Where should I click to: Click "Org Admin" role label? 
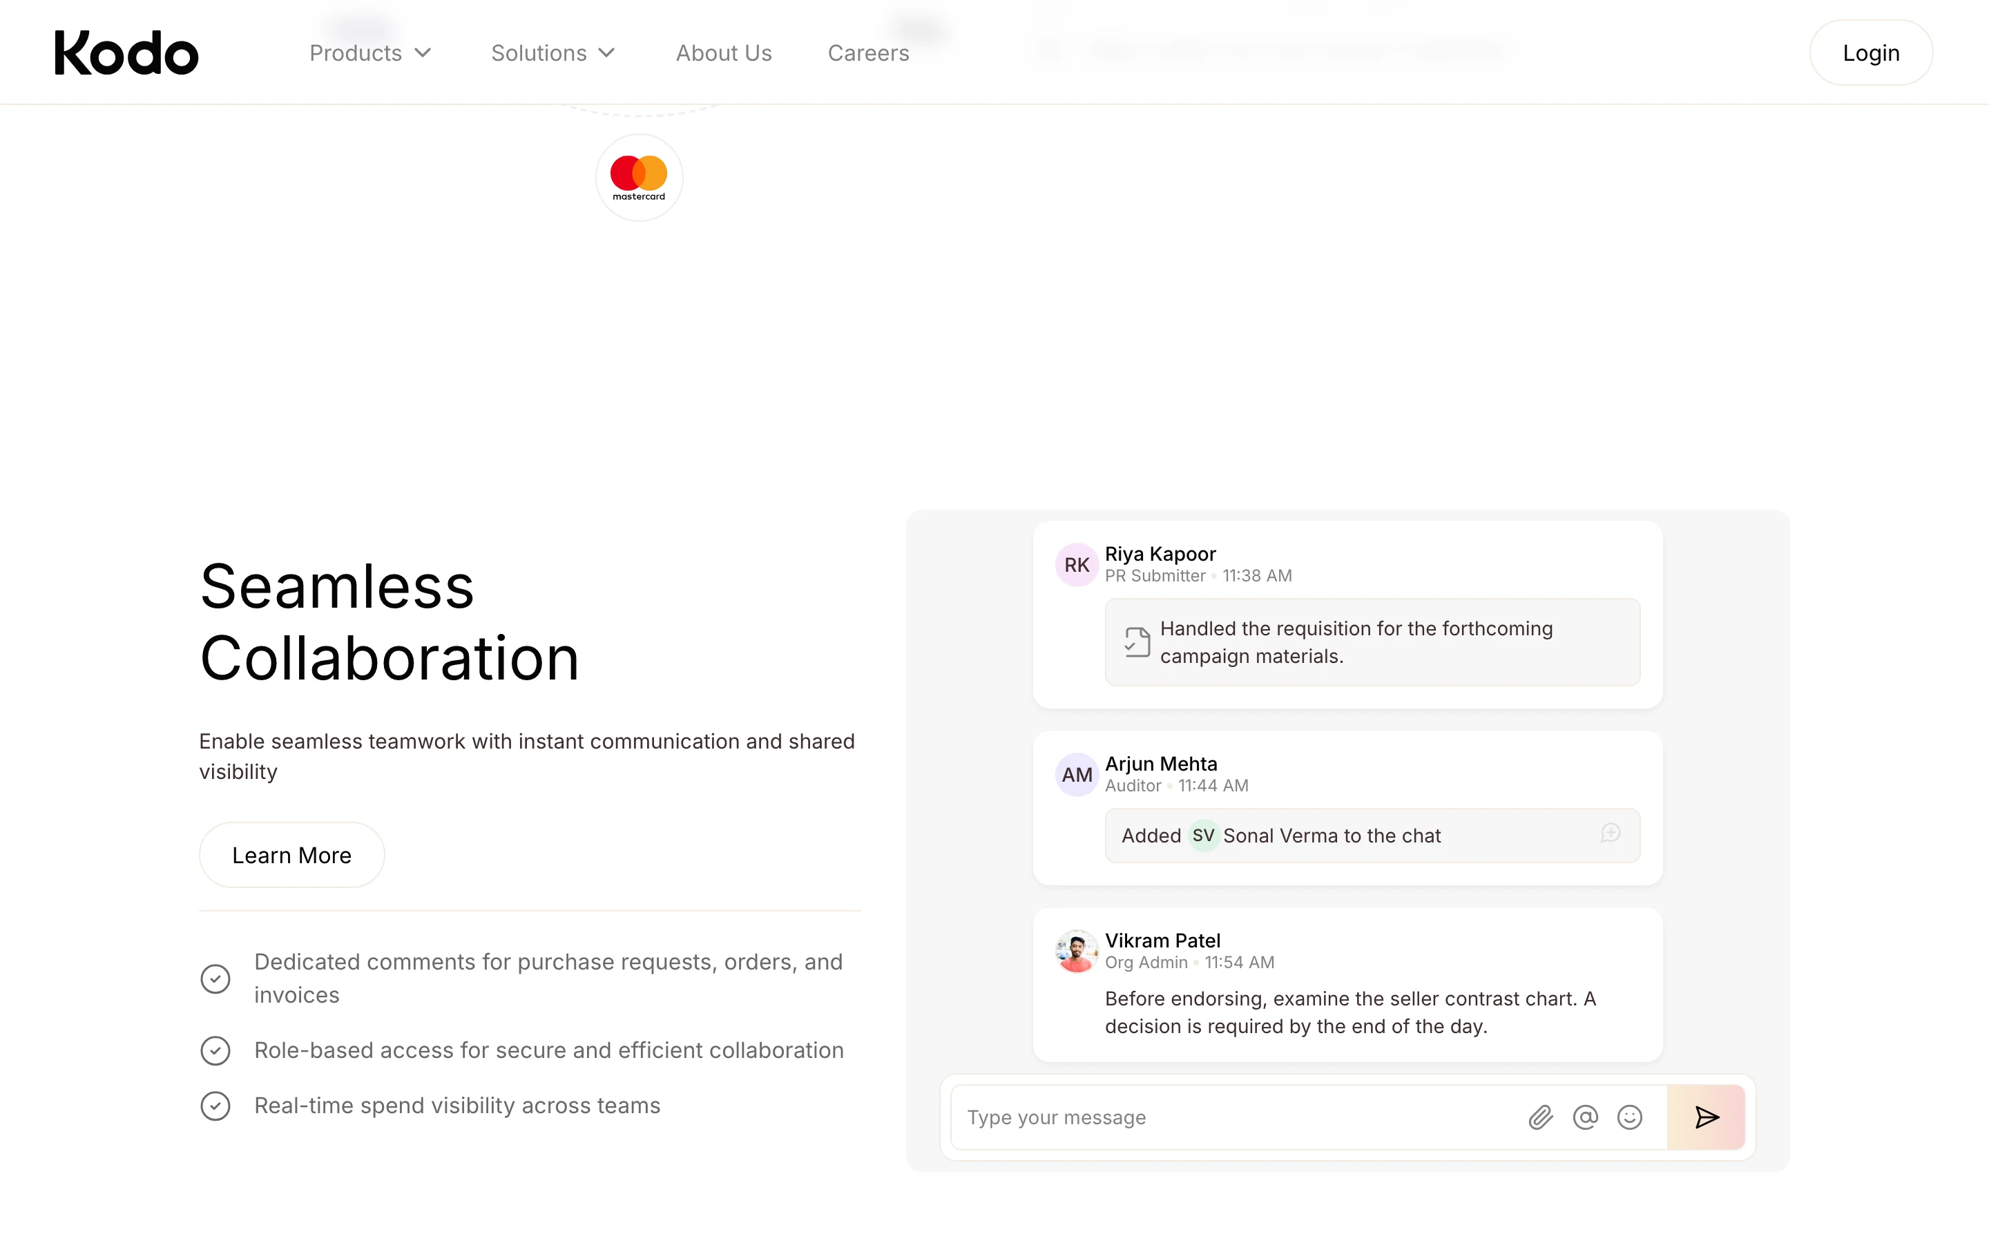1146,962
